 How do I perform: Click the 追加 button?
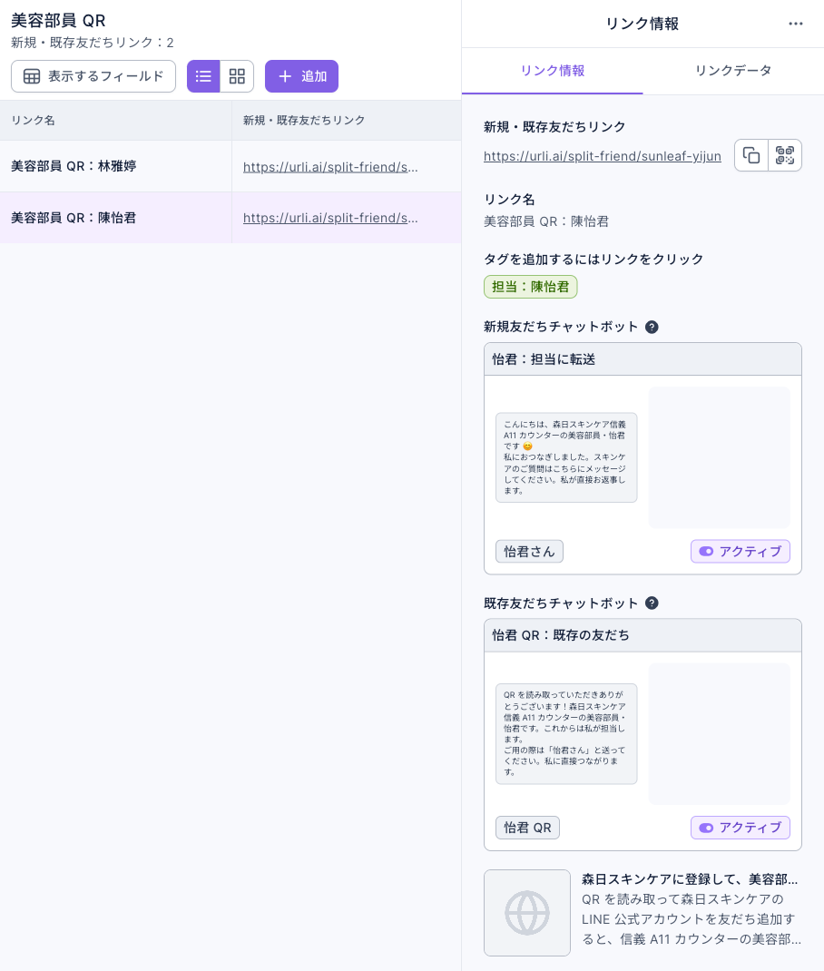click(x=301, y=76)
